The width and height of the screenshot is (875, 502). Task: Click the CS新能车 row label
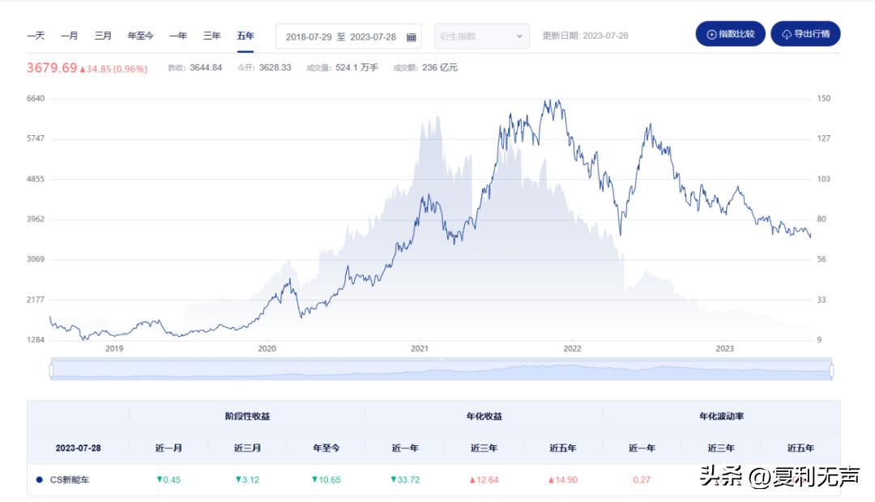tap(70, 479)
